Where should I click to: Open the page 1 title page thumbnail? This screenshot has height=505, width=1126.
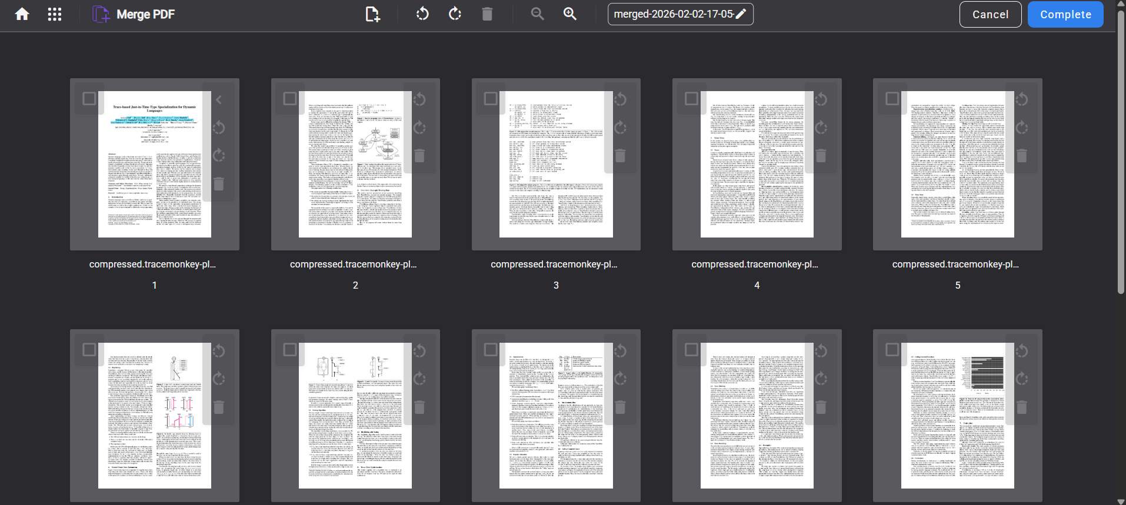(155, 164)
